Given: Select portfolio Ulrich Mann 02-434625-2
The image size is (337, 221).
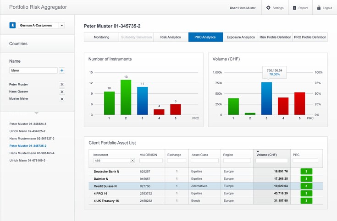Looking at the screenshot, I should 28,131.
